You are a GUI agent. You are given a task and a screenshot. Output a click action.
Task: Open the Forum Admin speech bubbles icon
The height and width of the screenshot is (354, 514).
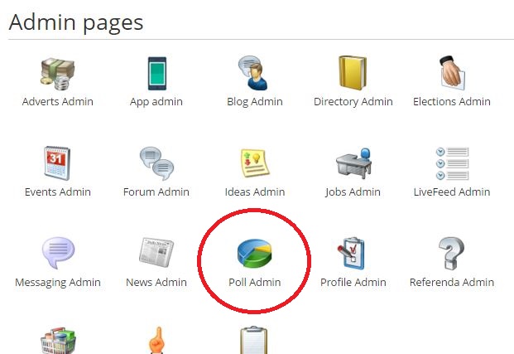click(x=156, y=163)
